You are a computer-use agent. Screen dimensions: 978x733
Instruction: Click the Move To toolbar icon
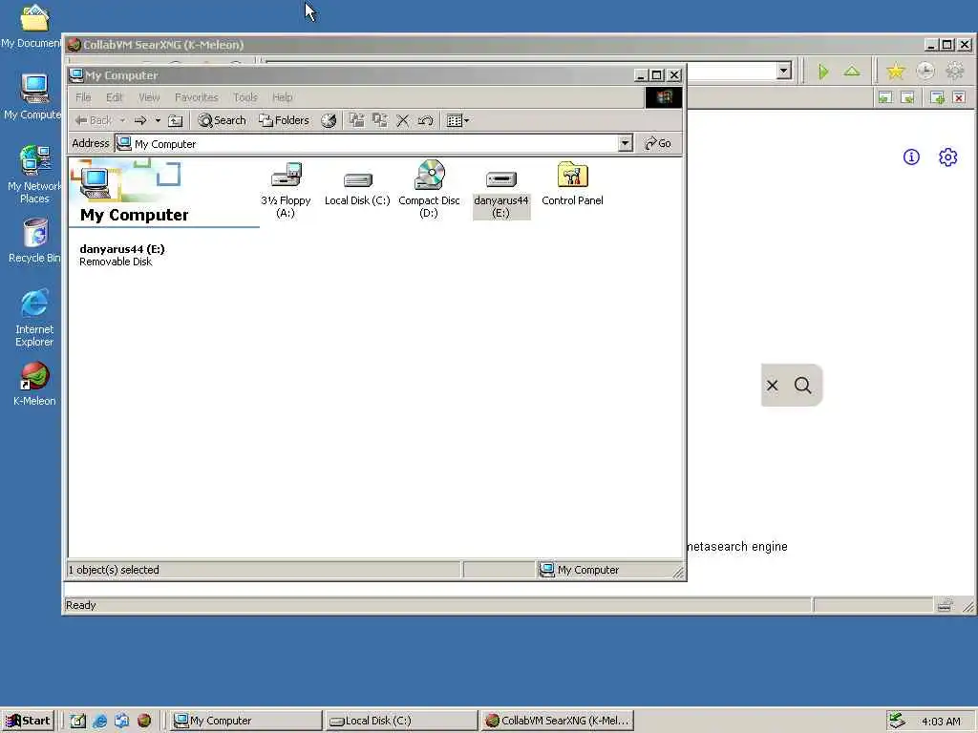[356, 120]
